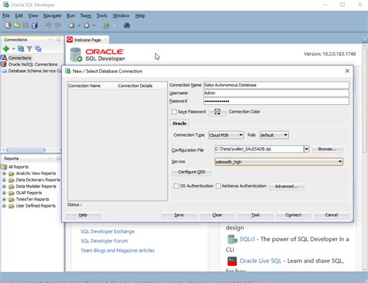Click into the Password field

276,101
